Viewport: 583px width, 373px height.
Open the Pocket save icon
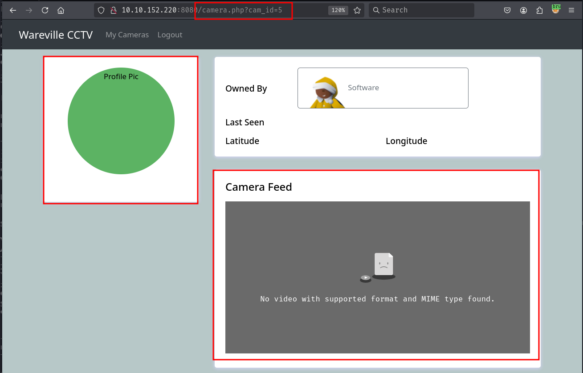click(507, 10)
